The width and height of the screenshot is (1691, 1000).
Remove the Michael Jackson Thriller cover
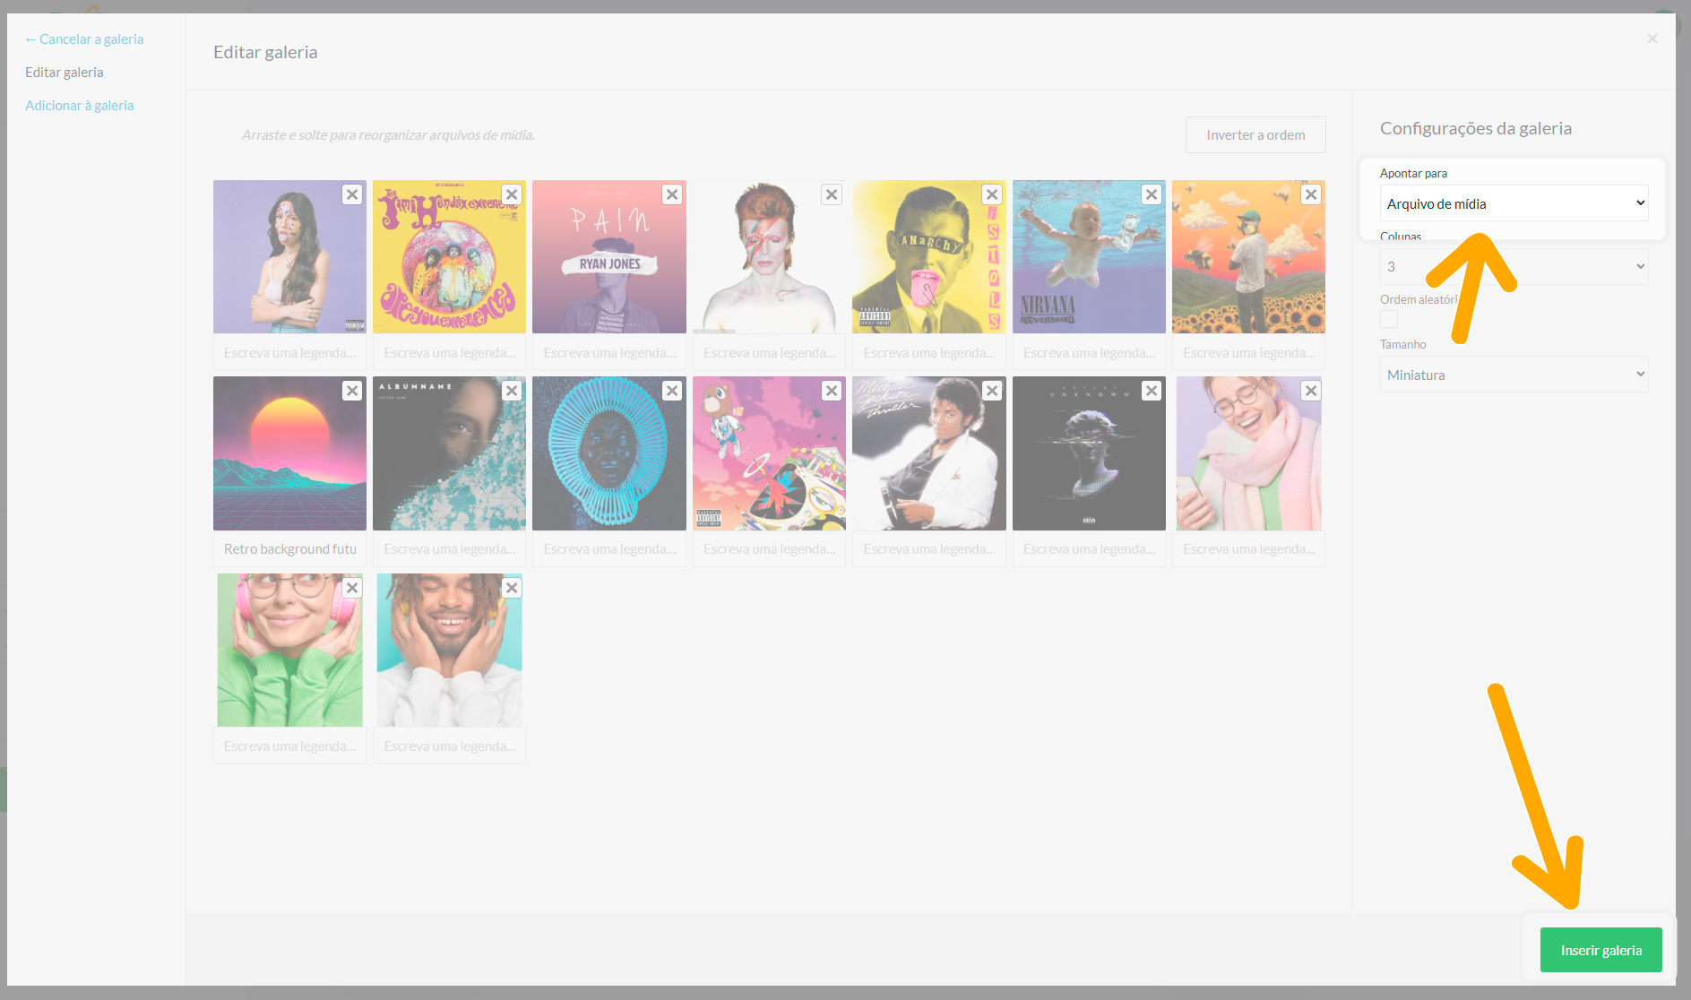992,391
